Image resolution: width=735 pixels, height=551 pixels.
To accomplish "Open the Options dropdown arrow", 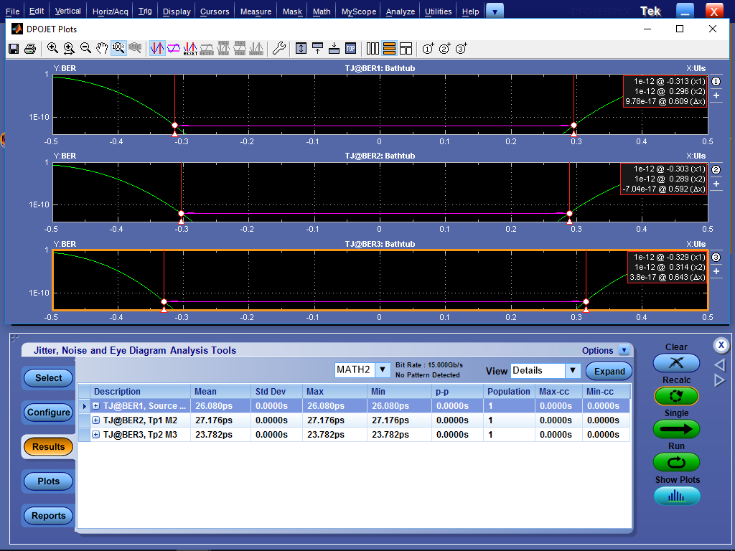I will [624, 350].
